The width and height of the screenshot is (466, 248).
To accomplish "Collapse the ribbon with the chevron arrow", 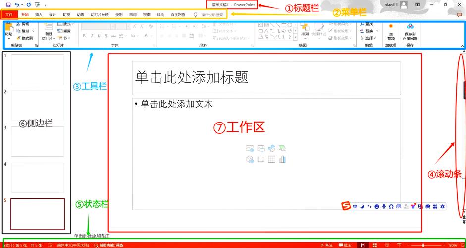I will click(x=462, y=46).
